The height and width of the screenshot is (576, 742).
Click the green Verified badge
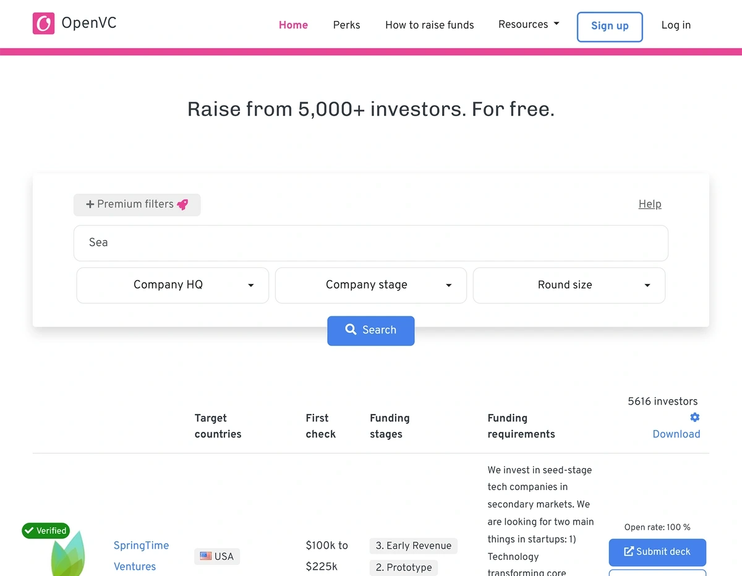click(x=46, y=531)
